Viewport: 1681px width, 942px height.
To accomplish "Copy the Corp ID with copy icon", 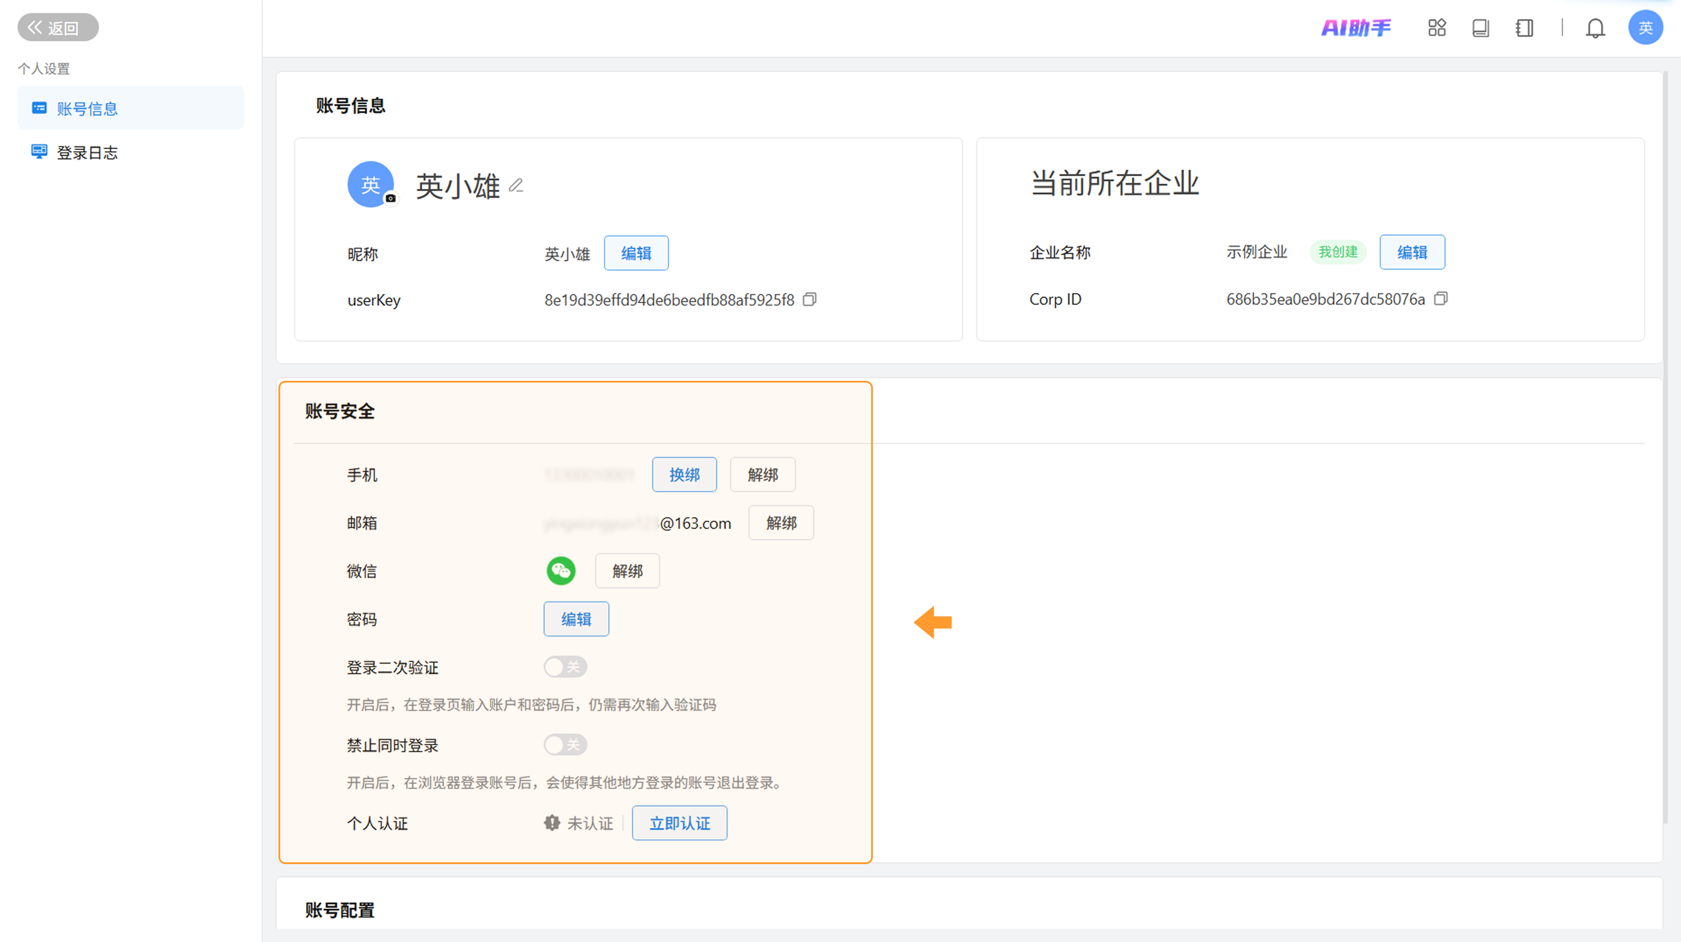I will (1441, 299).
